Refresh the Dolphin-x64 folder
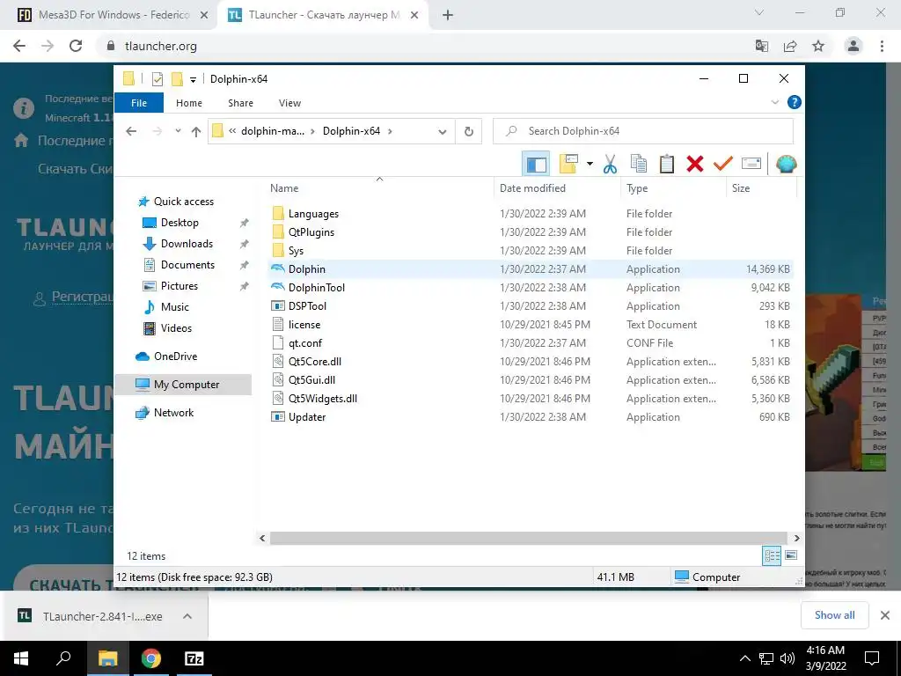 pyautogui.click(x=469, y=132)
